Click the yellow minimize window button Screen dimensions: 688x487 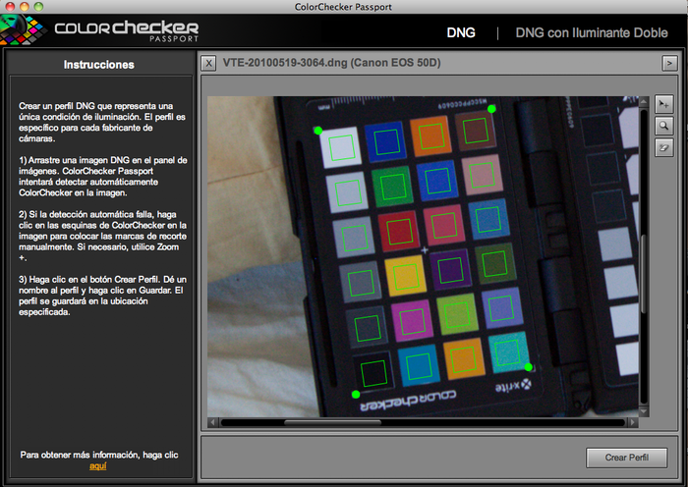25,6
